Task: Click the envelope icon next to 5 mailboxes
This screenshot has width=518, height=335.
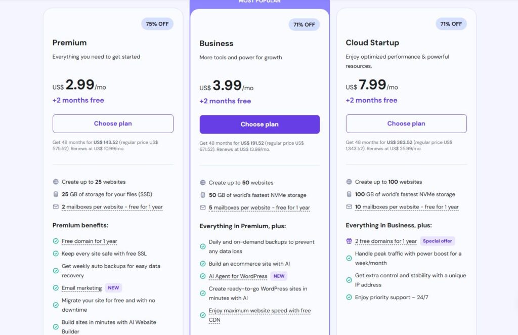Action: [203, 207]
